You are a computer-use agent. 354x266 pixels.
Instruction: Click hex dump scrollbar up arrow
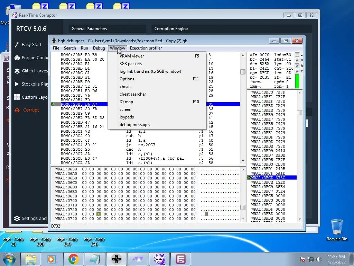(x=243, y=170)
